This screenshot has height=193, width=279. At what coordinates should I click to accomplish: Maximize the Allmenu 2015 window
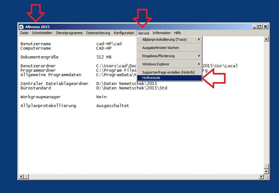pyautogui.click(x=260, y=27)
